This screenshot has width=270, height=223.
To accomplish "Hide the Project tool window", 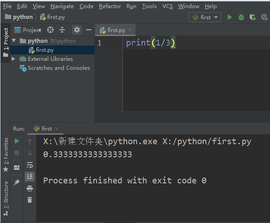I will tap(89, 30).
